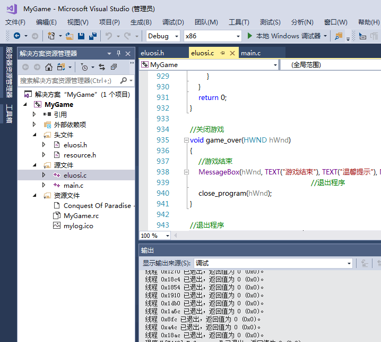This screenshot has width=381, height=342.
Task: Click the Pending Changes Filter clock icon
Action: (84, 67)
